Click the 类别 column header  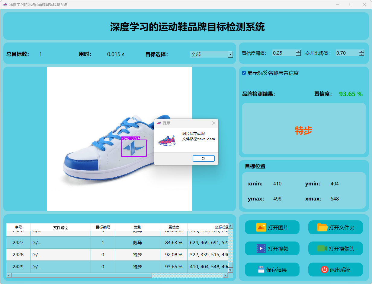pyautogui.click(x=137, y=227)
